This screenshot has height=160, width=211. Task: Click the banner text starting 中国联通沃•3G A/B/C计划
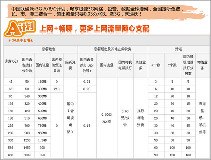(x=97, y=11)
